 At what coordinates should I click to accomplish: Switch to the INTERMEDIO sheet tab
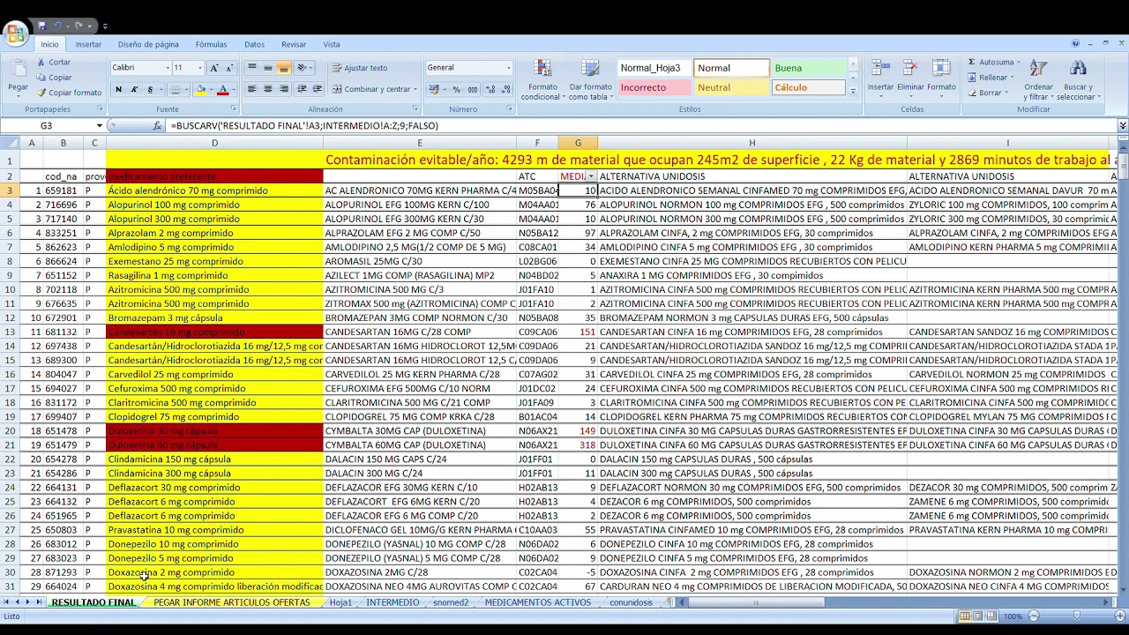[x=393, y=603]
